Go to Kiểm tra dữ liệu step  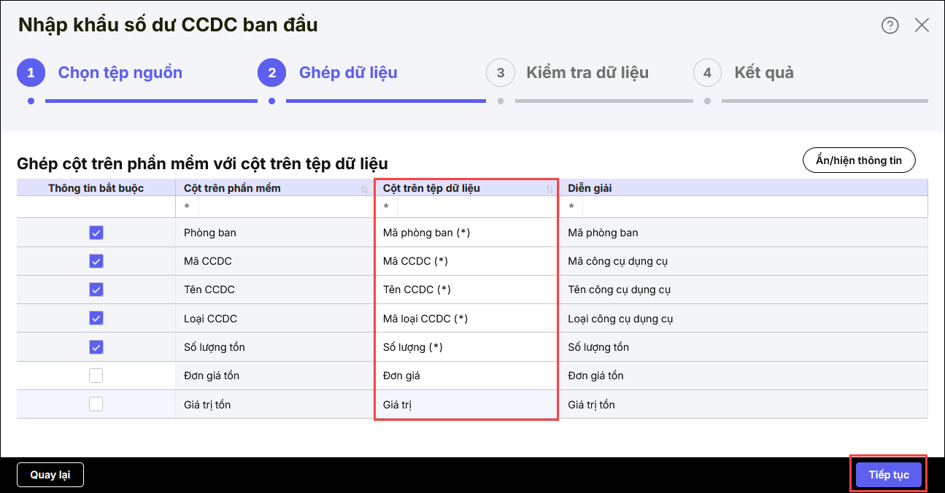587,73
